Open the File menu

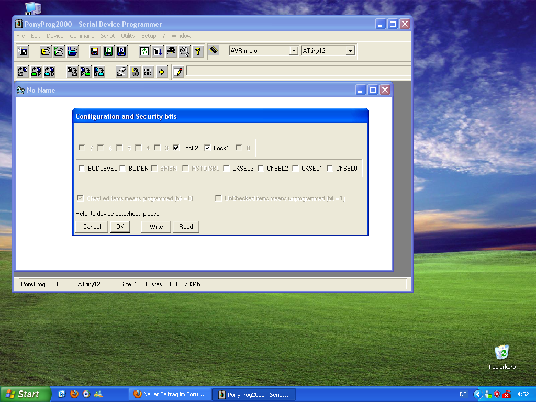(x=20, y=36)
